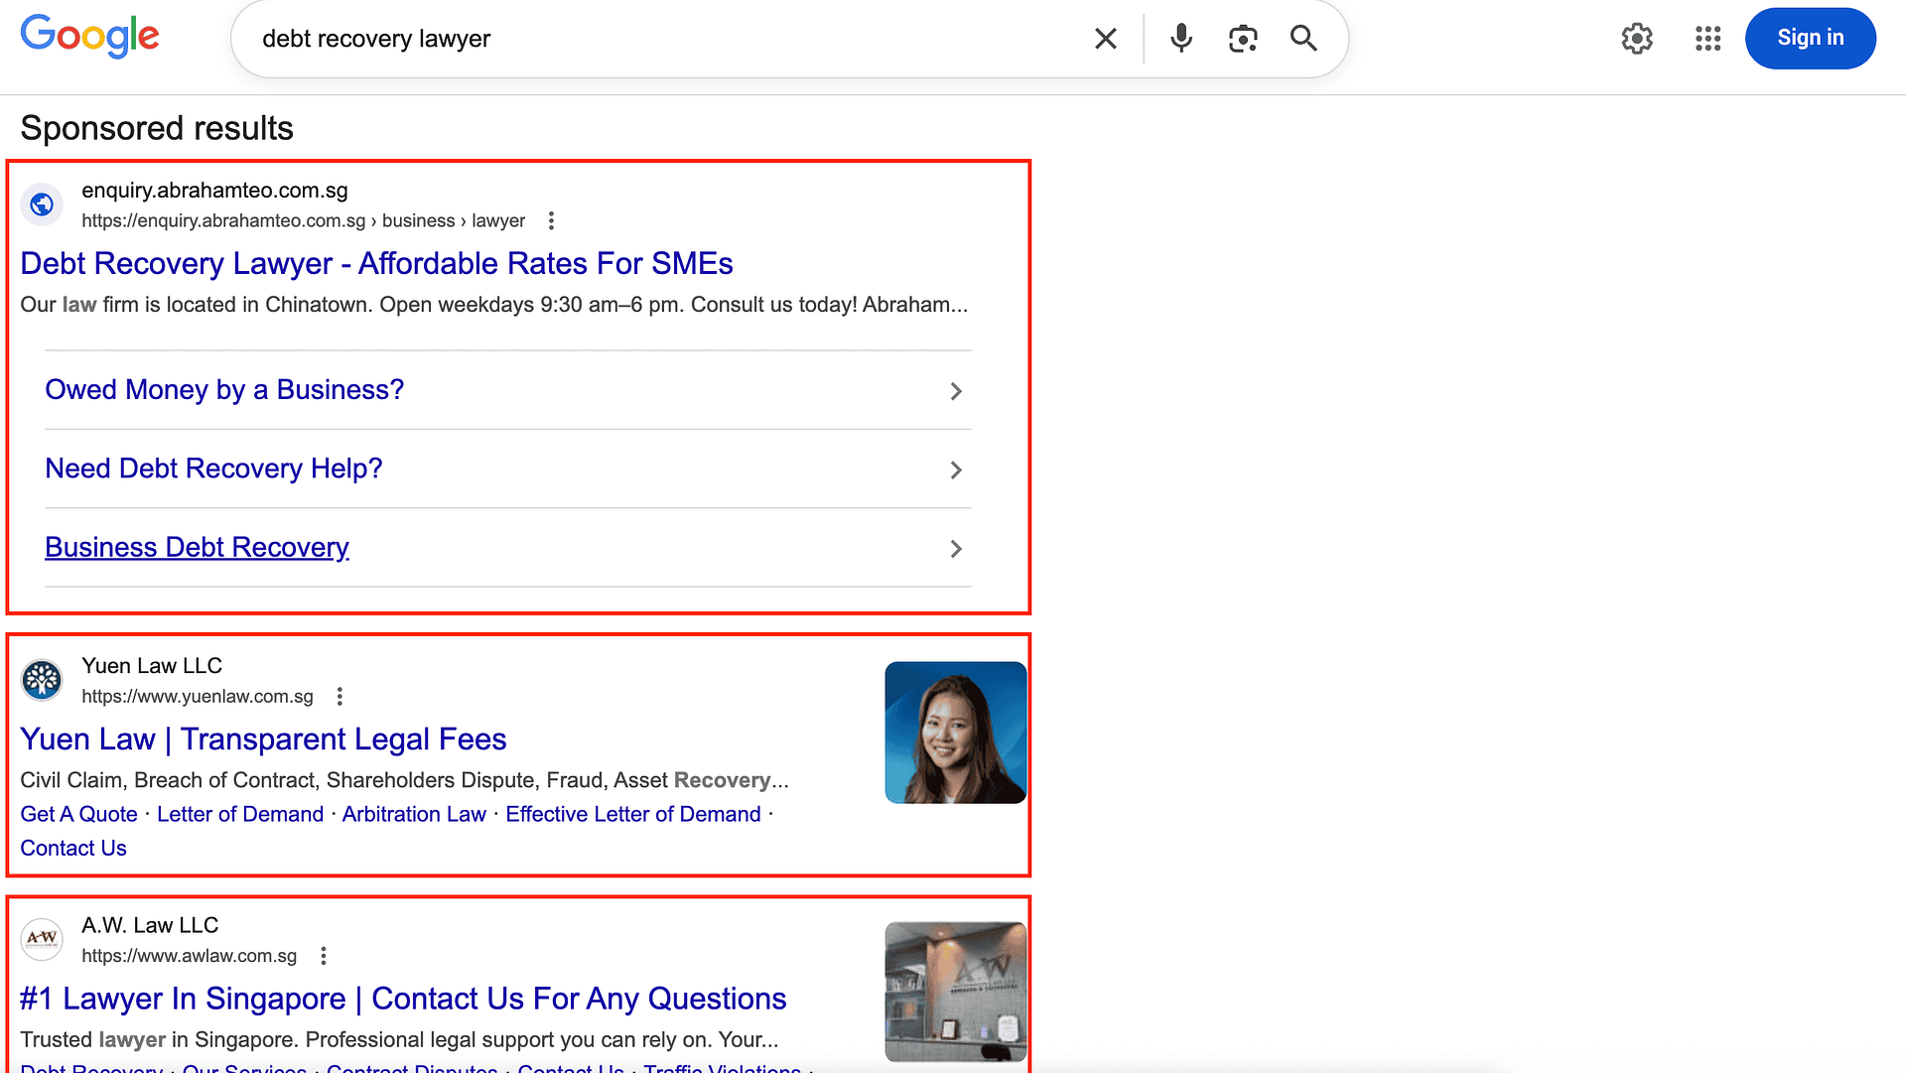The height and width of the screenshot is (1073, 1906).
Task: Open three-dot menu beside yuenlaw.com.sg
Action: 340,697
